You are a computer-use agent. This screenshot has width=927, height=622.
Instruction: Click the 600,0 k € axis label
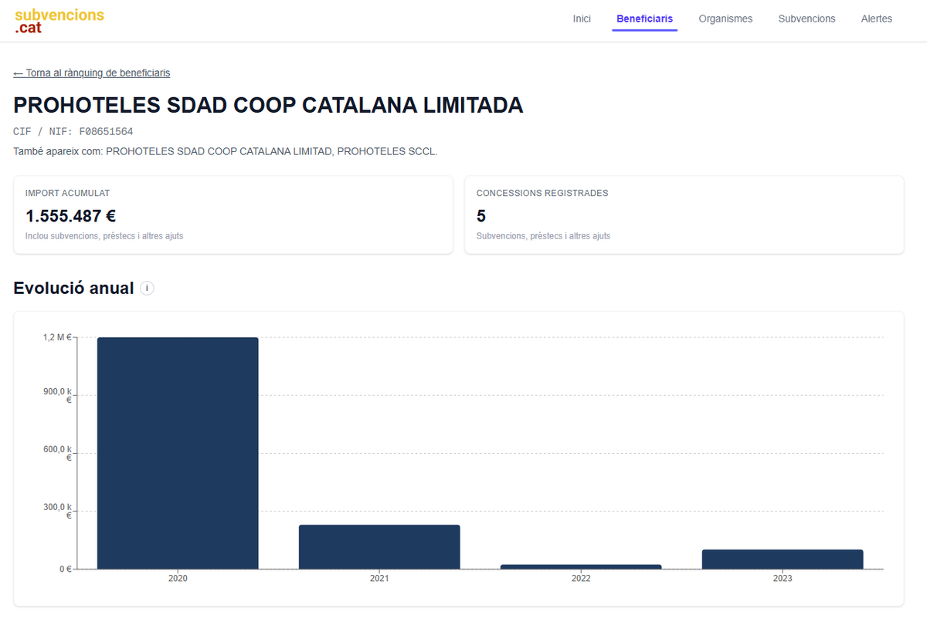pyautogui.click(x=58, y=453)
